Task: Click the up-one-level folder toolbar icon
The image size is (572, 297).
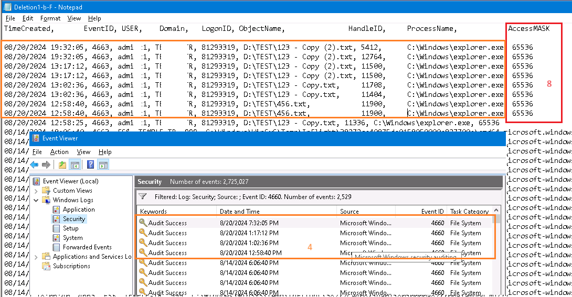Action: [62, 165]
